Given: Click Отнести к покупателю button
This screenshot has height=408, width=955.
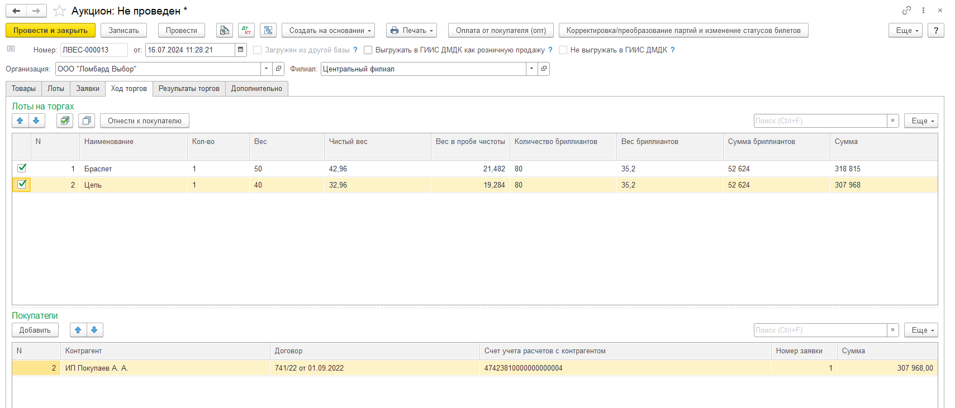Looking at the screenshot, I should click(x=145, y=121).
